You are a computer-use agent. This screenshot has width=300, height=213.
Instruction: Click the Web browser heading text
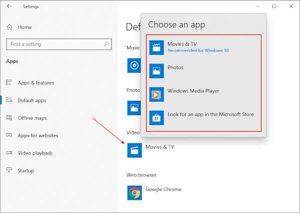[141, 175]
